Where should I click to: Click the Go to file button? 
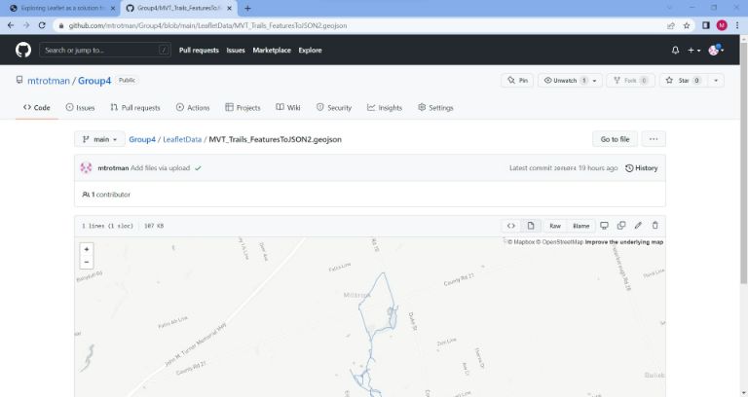[615, 139]
